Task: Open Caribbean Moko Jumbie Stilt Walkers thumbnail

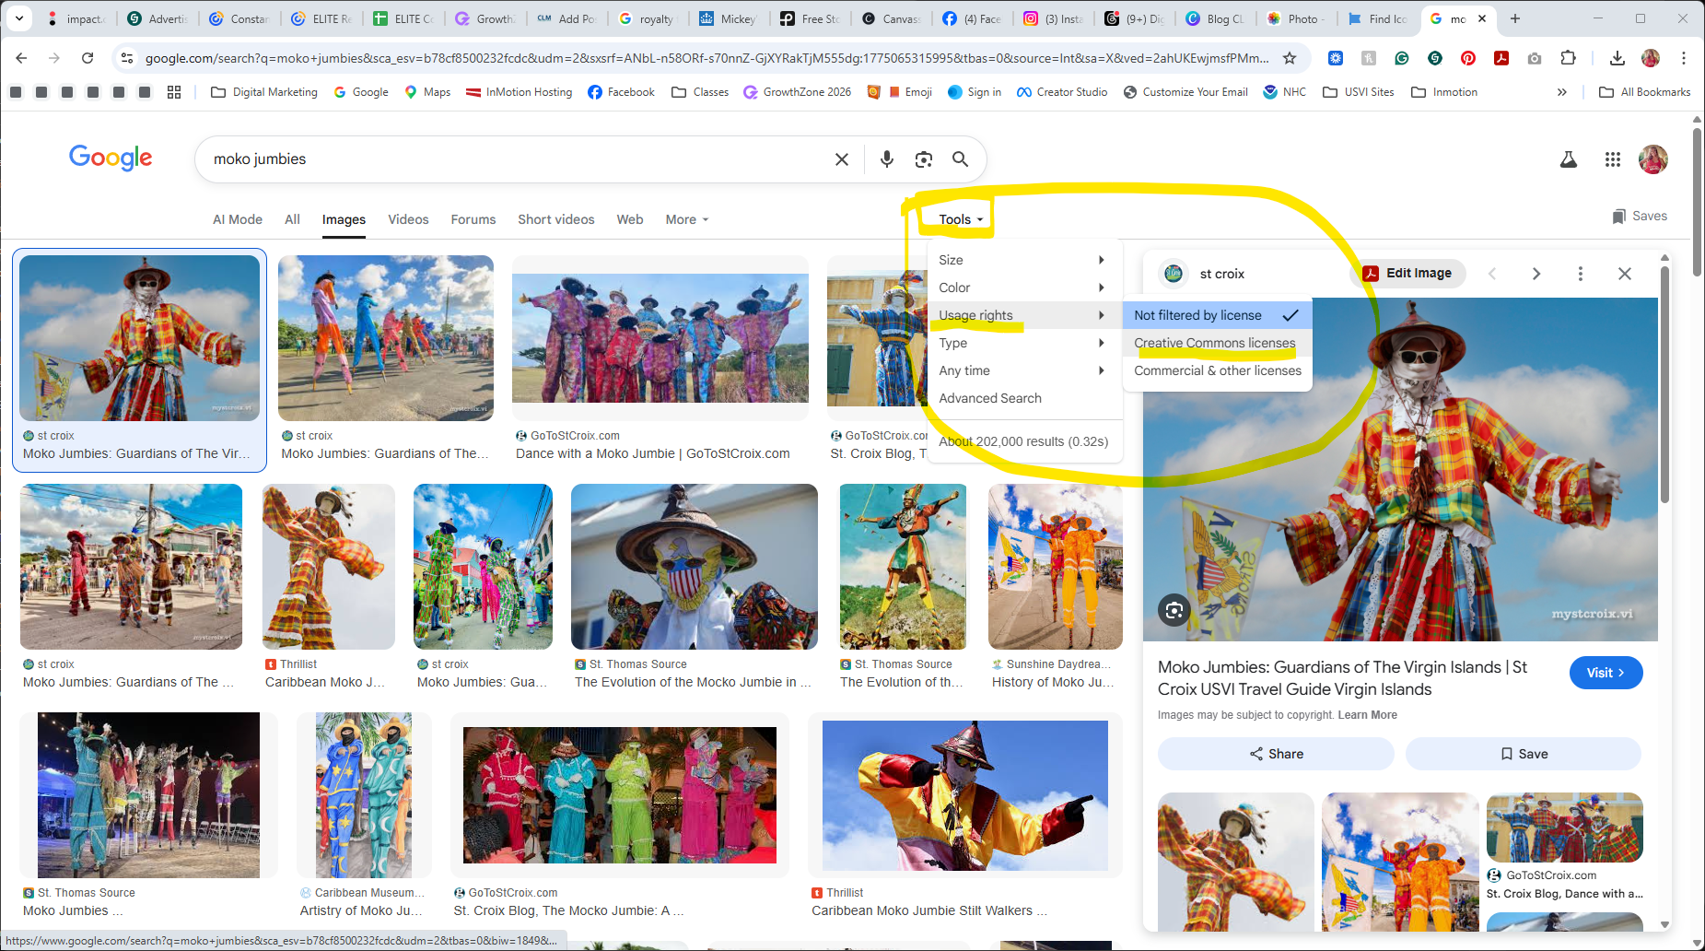Action: point(964,796)
